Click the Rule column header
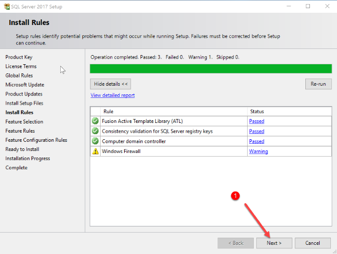The image size is (337, 254). [x=108, y=111]
